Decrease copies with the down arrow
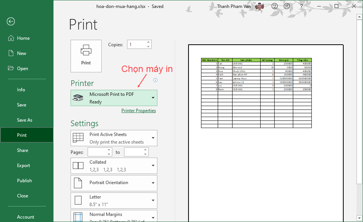Image resolution: width=363 pixels, height=222 pixels. (148, 47)
